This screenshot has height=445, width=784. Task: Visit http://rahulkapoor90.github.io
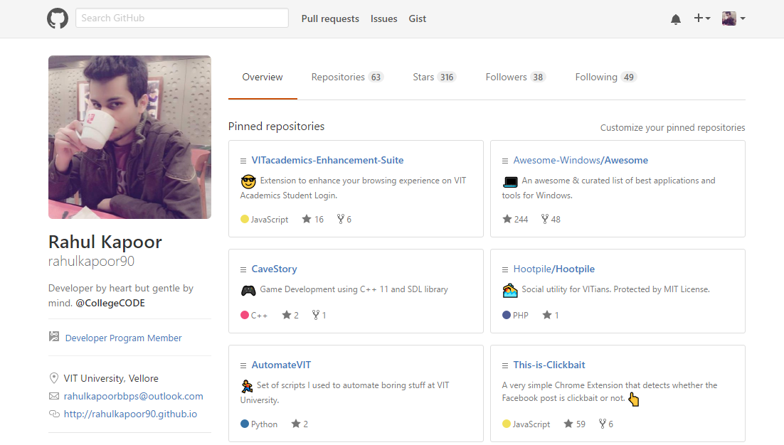(x=130, y=414)
